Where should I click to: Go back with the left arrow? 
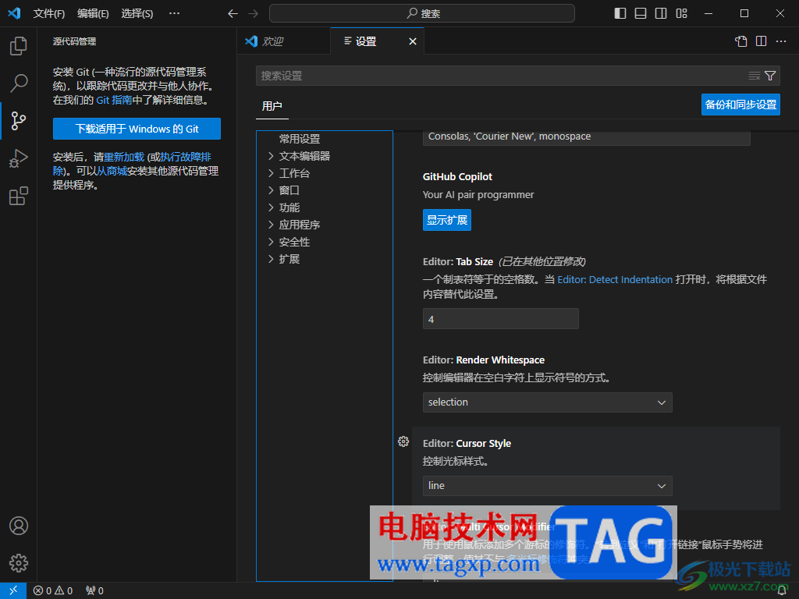233,14
